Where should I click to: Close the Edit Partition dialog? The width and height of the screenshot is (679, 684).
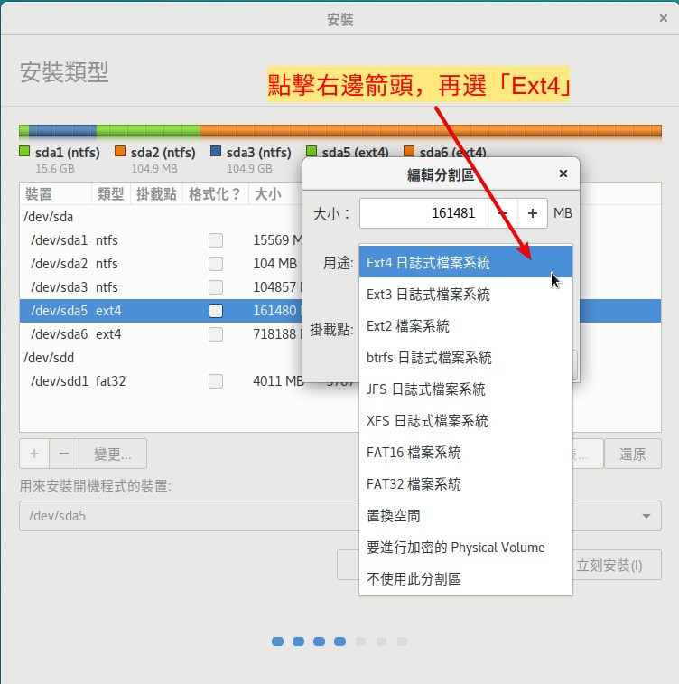tap(563, 174)
